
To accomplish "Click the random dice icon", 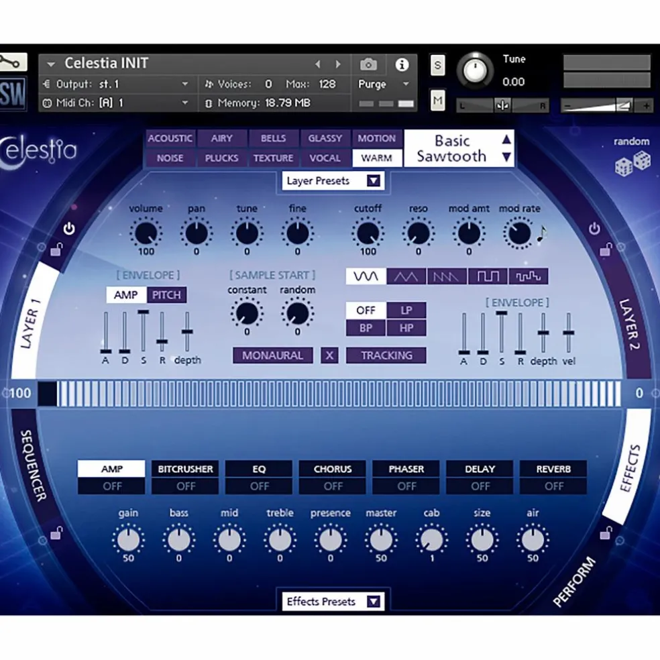I will [x=633, y=164].
